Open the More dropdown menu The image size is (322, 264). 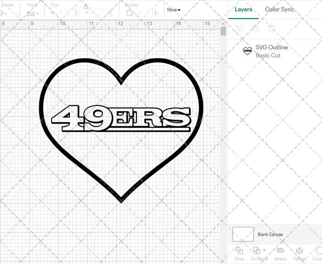174,10
